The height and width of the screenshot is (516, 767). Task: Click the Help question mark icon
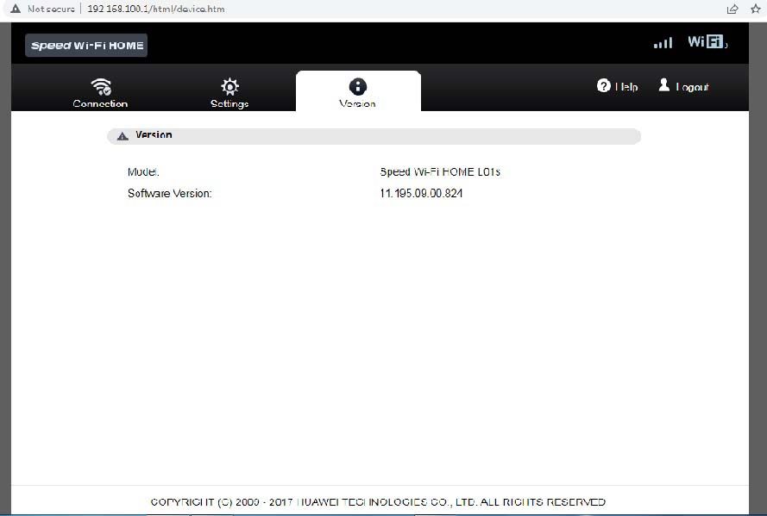point(604,86)
